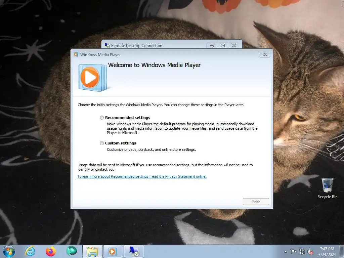344x258 pixels.
Task: Click the 'Welcome to Windows Media Player' heading
Action: pos(154,65)
